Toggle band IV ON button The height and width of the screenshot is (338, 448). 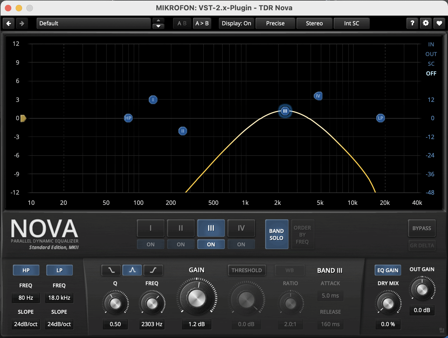click(x=241, y=244)
